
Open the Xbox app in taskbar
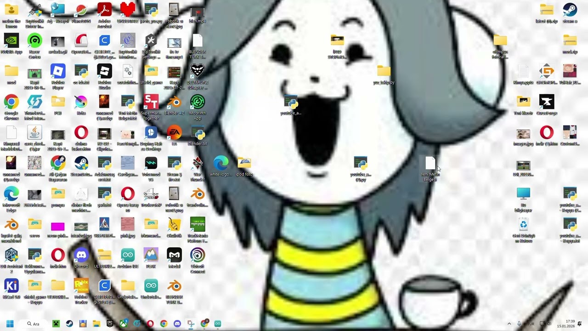click(x=123, y=324)
